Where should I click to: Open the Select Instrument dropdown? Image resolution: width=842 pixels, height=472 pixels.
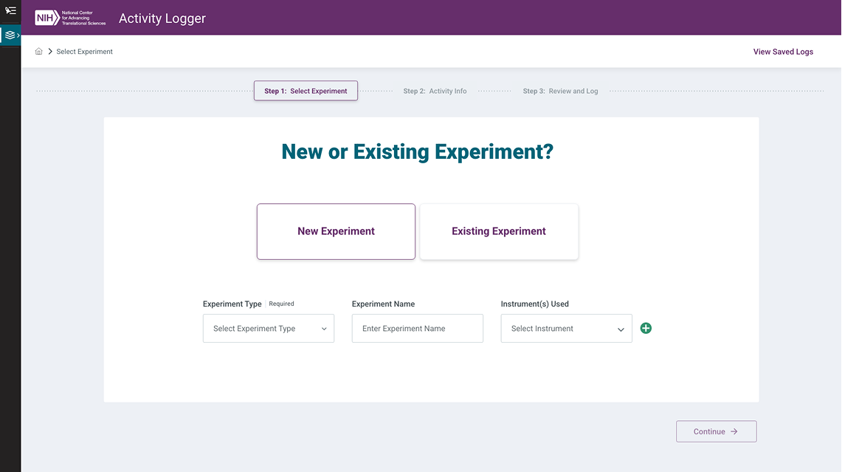pos(566,328)
